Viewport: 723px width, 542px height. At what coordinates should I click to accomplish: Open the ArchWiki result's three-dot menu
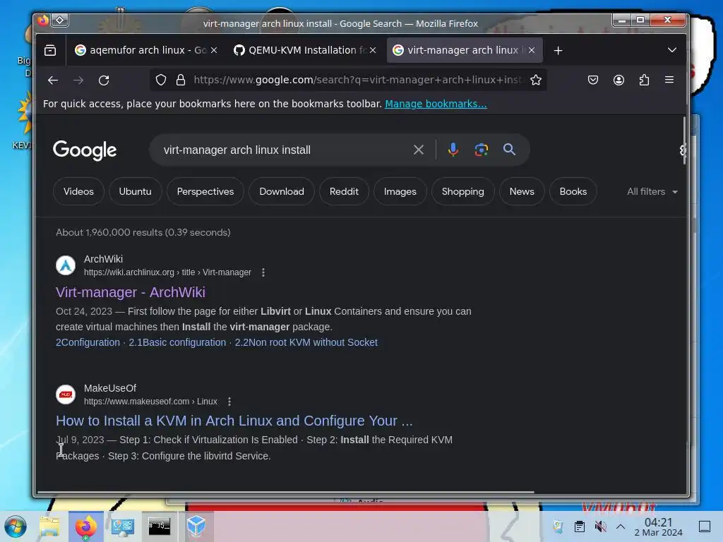point(263,272)
